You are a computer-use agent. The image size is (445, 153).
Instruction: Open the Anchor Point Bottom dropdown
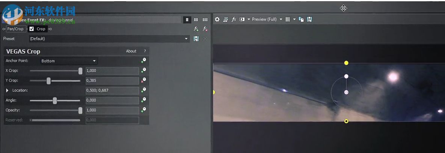(x=69, y=61)
